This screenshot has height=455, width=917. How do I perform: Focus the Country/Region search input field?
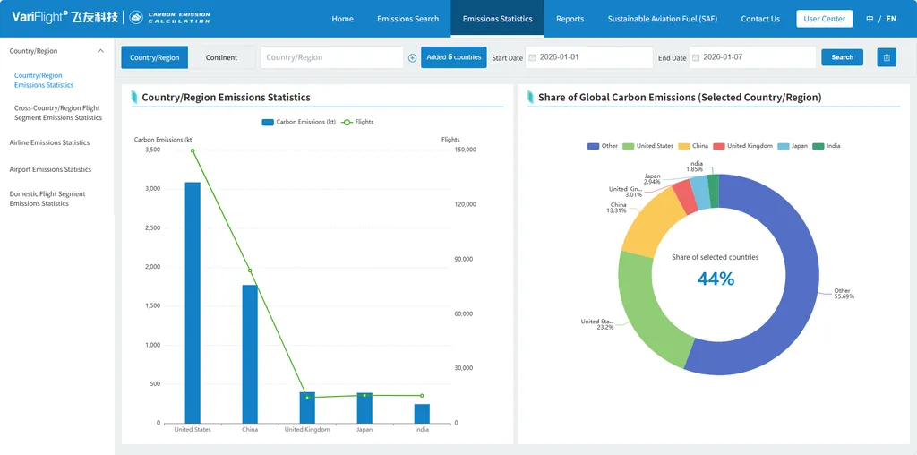[x=331, y=57]
